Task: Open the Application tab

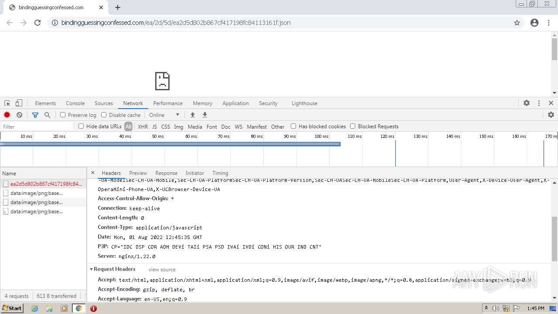Action: (235, 103)
